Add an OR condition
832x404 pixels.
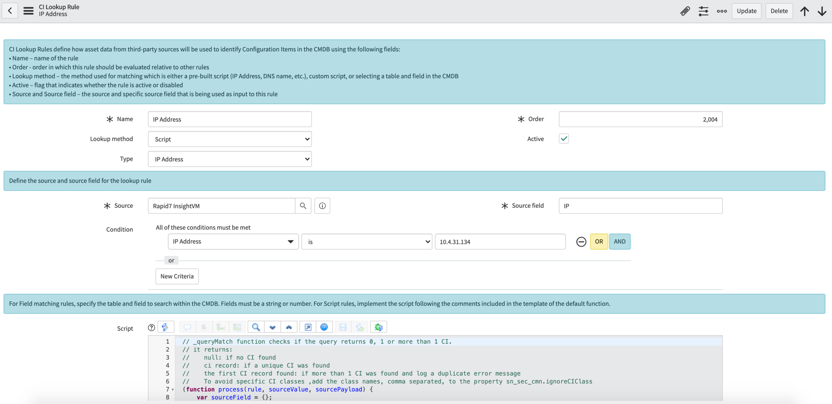tap(599, 242)
